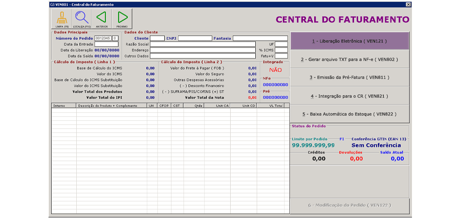Click 6 - Modificação do Pedido (VEN122)
The width and height of the screenshot is (460, 218).
coord(350,205)
